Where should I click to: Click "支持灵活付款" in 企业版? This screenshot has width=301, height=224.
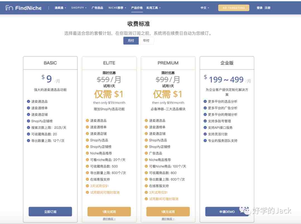click(218, 134)
